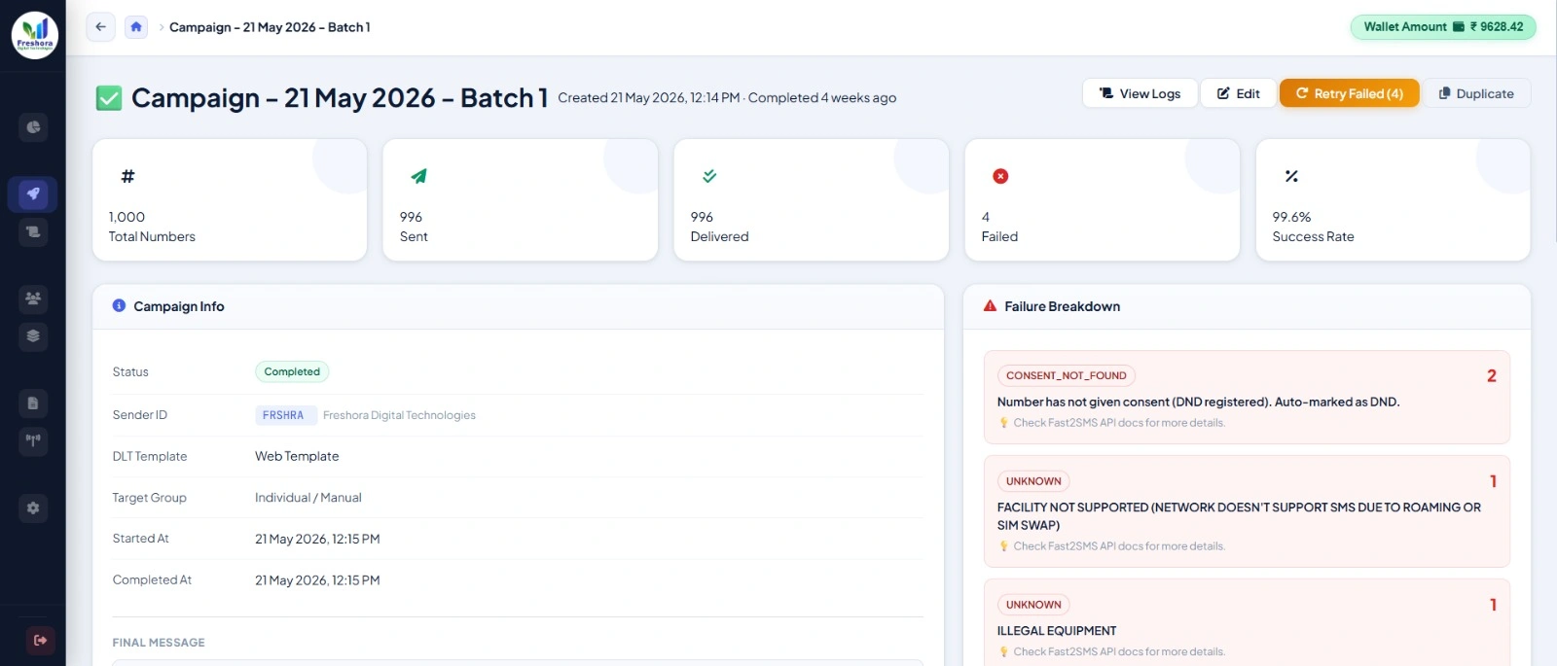Viewport: 1557px width, 666px height.
Task: Click the 4 Failed value
Action: (986, 217)
